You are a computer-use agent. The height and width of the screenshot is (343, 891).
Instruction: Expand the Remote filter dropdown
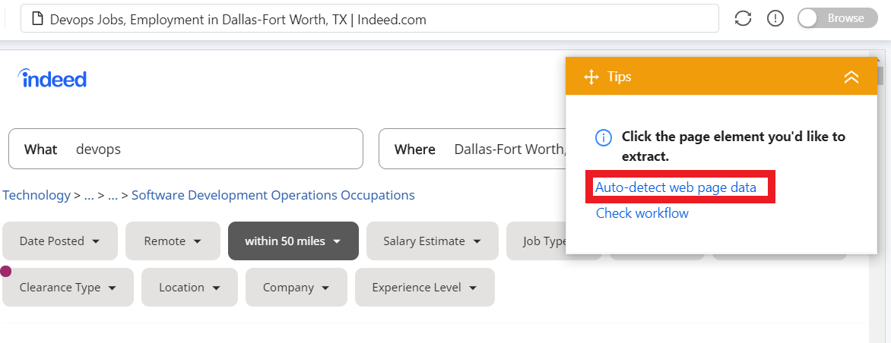point(173,241)
